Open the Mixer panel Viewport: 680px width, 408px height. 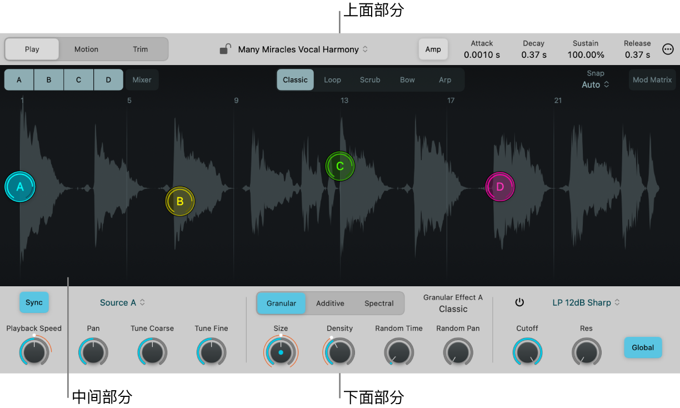click(x=142, y=80)
